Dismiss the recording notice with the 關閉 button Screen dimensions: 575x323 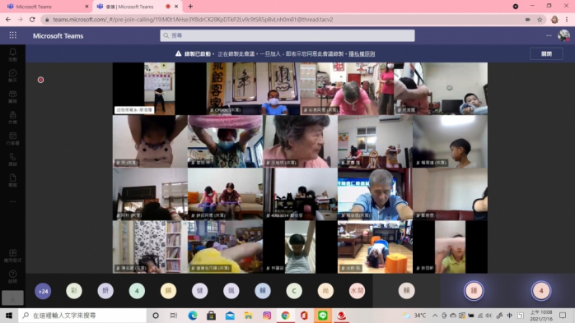pos(546,53)
